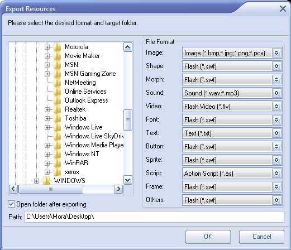Click the Outlook Express folder icon
Screen dimensions: 291x250
point(57,100)
